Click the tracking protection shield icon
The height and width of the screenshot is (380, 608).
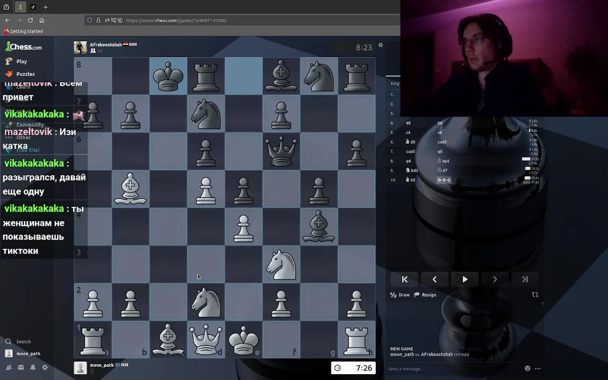(x=90, y=20)
